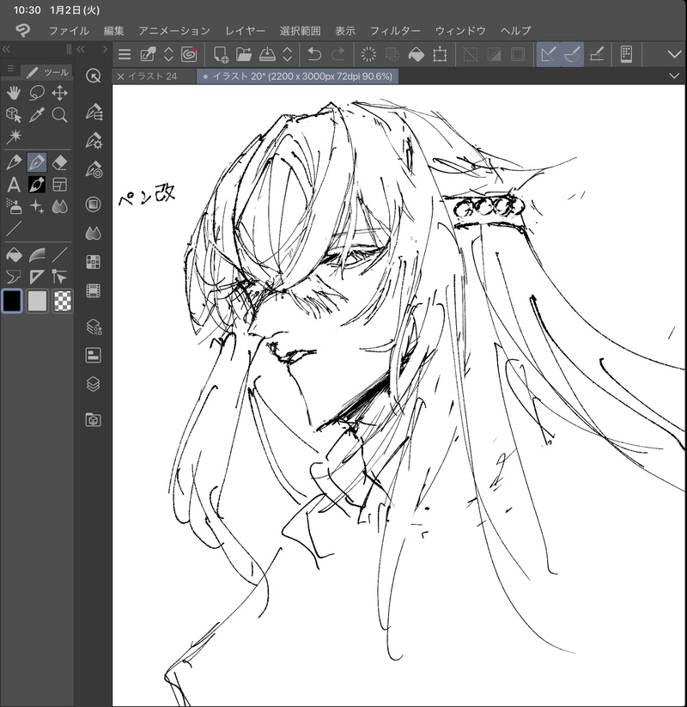Toggle the handheld Companion mode icon

(x=626, y=54)
